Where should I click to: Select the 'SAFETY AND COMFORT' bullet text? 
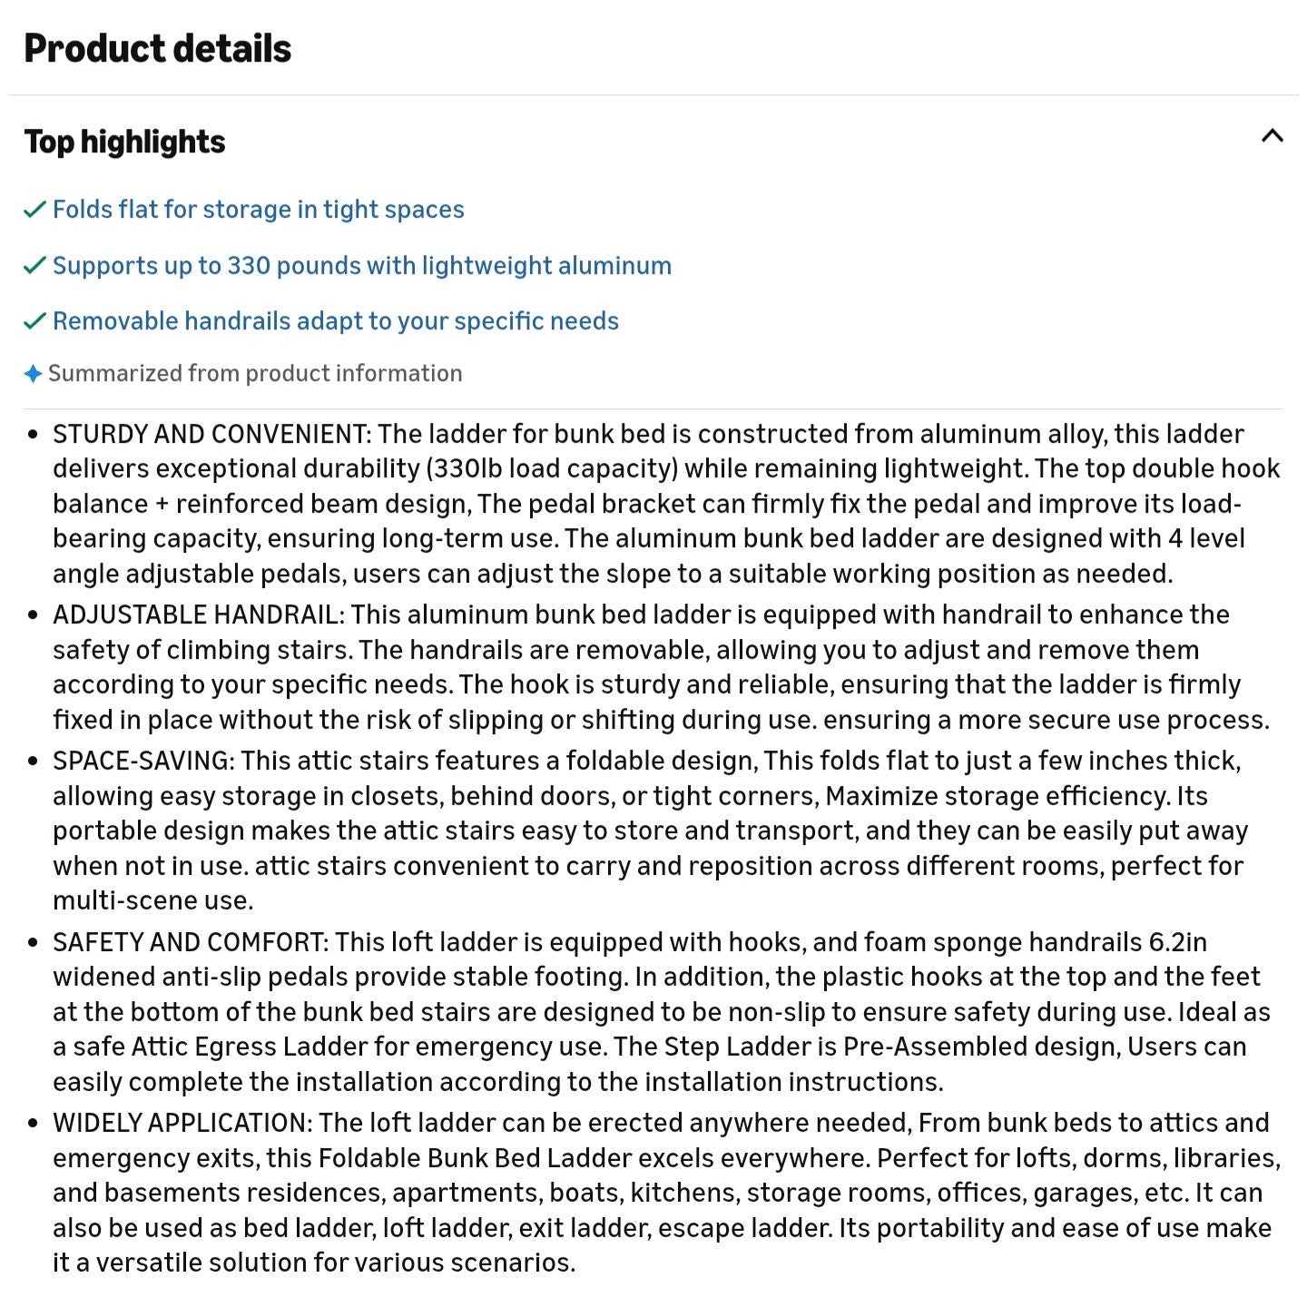[x=661, y=1012]
